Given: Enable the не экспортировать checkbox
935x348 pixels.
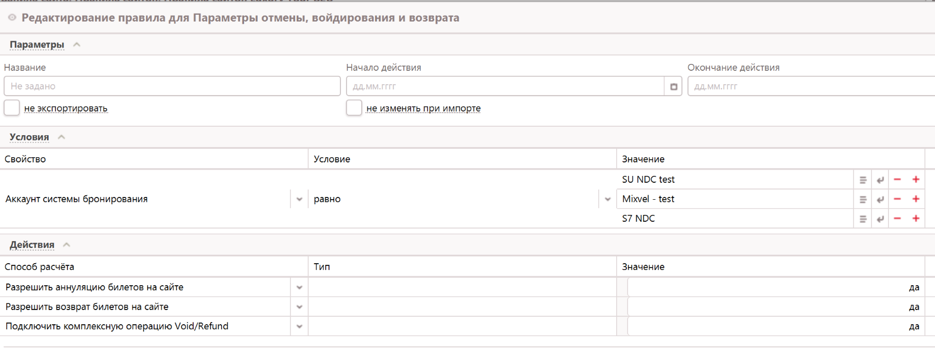Looking at the screenshot, I should (12, 108).
